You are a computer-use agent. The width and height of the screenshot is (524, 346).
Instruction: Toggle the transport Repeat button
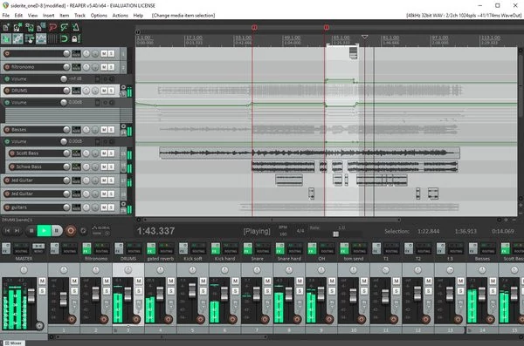(83, 231)
